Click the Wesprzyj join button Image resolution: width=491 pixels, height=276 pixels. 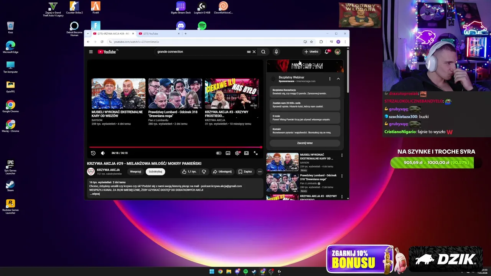tap(135, 172)
